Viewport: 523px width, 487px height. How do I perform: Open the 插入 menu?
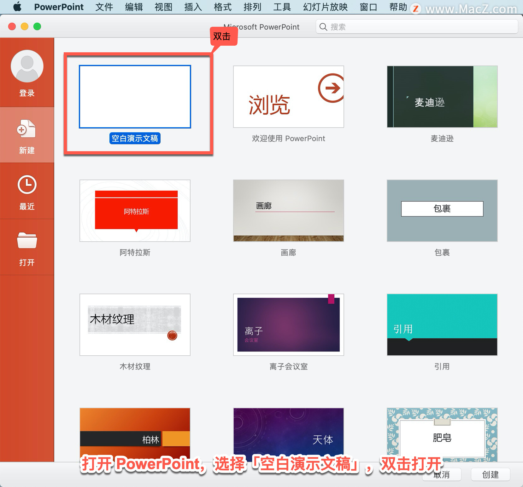pyautogui.click(x=193, y=7)
